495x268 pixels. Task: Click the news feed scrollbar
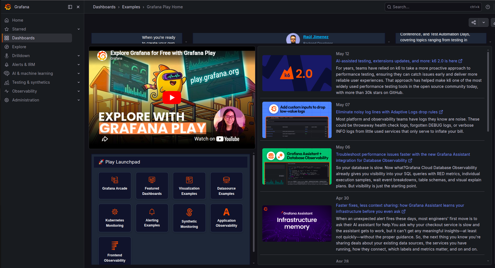(488, 91)
